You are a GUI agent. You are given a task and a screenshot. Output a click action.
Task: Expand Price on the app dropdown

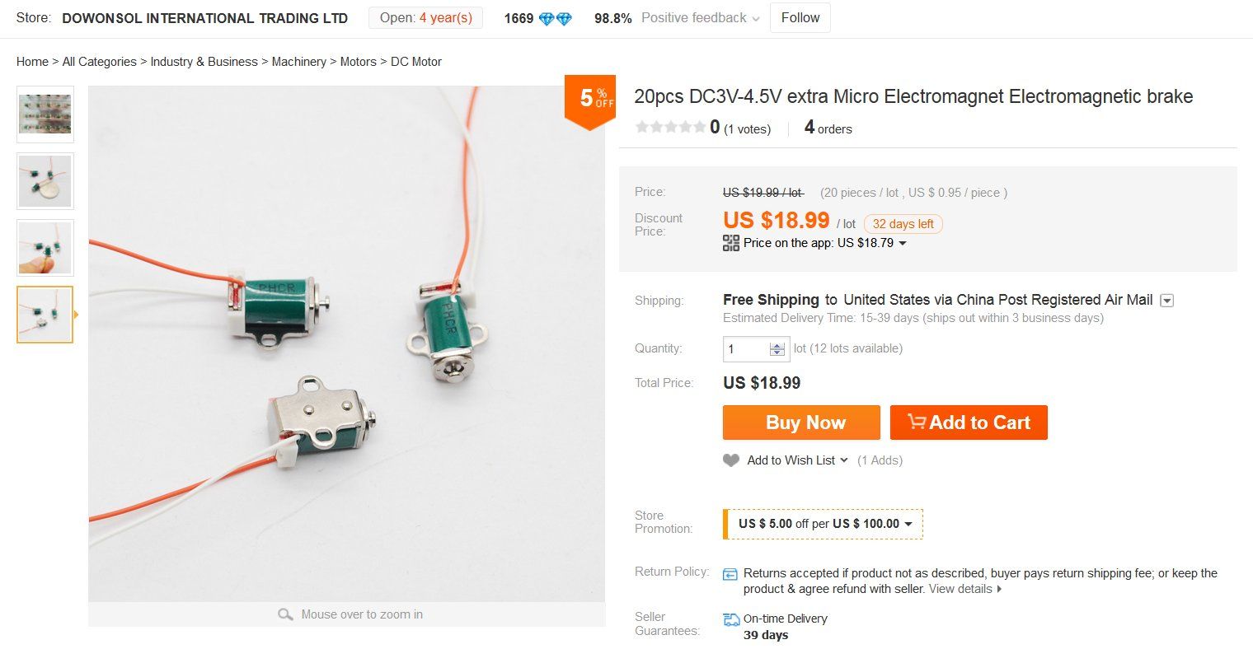coord(903,243)
